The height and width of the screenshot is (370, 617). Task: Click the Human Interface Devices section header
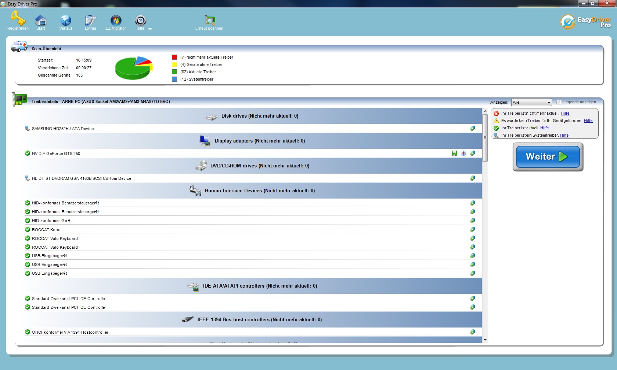[x=253, y=190]
